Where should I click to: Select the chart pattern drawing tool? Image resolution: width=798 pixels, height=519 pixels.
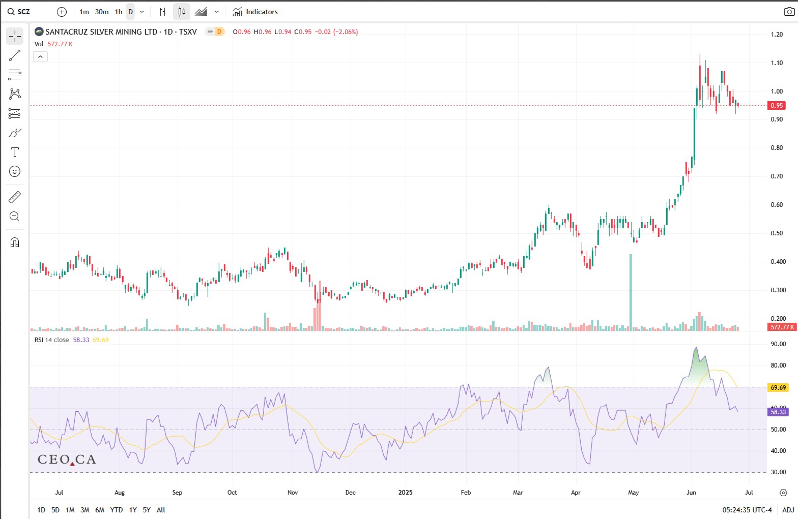[x=15, y=94]
